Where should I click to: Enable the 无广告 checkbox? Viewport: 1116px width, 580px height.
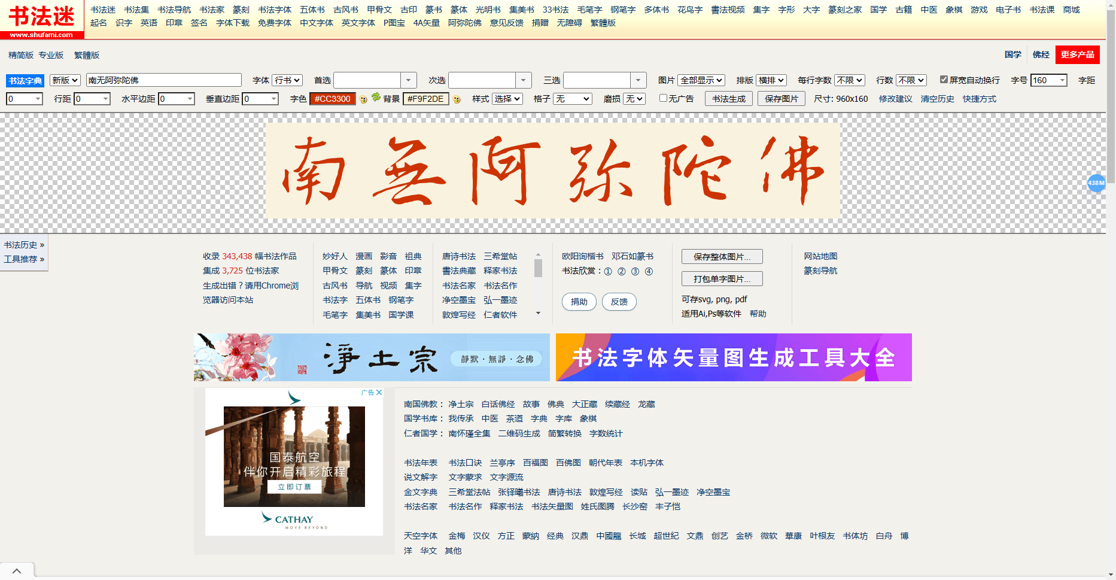point(662,98)
